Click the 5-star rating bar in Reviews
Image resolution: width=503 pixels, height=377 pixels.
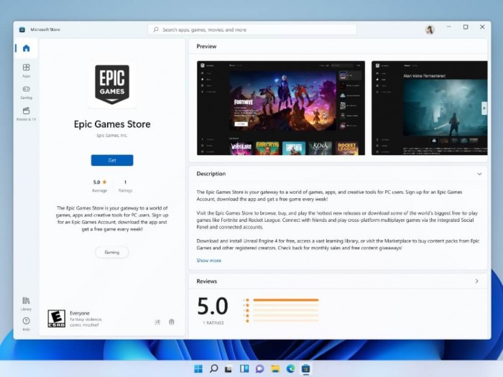(x=285, y=300)
